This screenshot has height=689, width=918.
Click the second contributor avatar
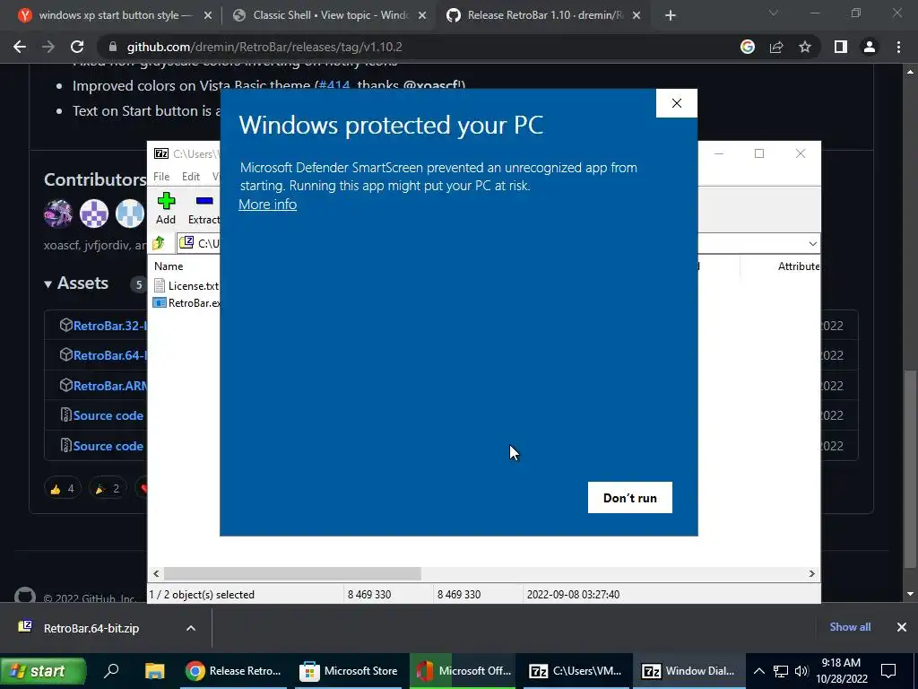(x=94, y=213)
